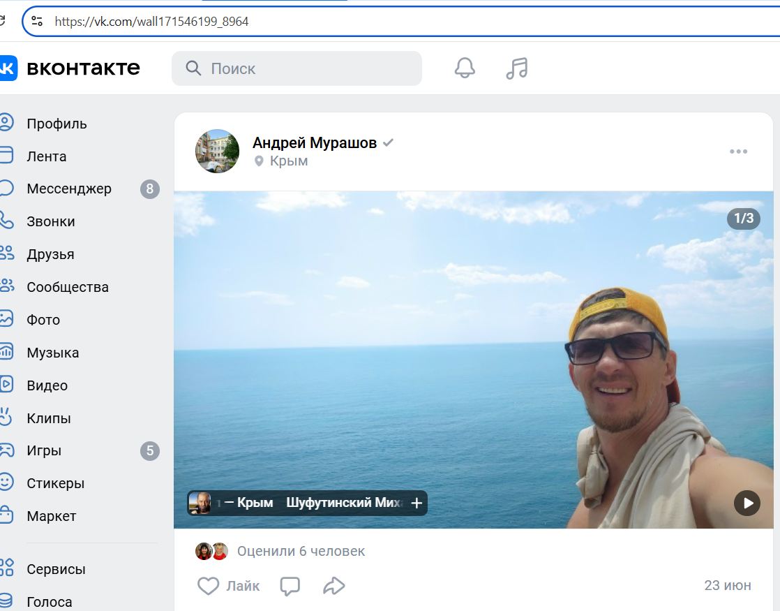Like the post by Андрей Мурашов
The image size is (780, 611).
(227, 586)
